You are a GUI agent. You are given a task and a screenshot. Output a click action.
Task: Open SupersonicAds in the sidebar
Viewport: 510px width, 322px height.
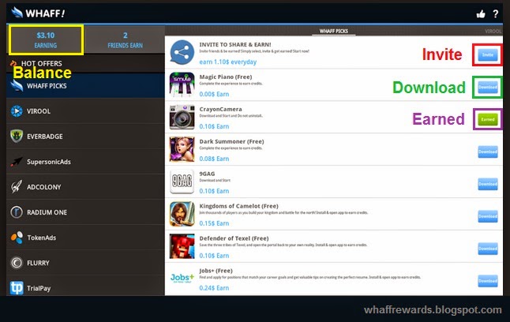click(x=85, y=162)
